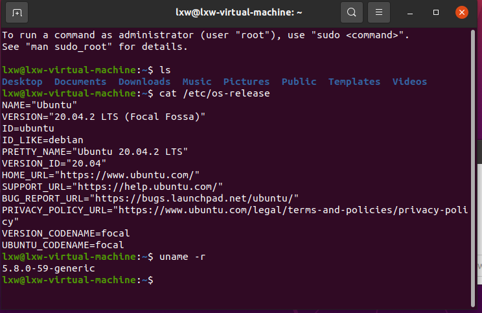Click the Music directory name
Viewport: 482px width, 313px height.
197,82
